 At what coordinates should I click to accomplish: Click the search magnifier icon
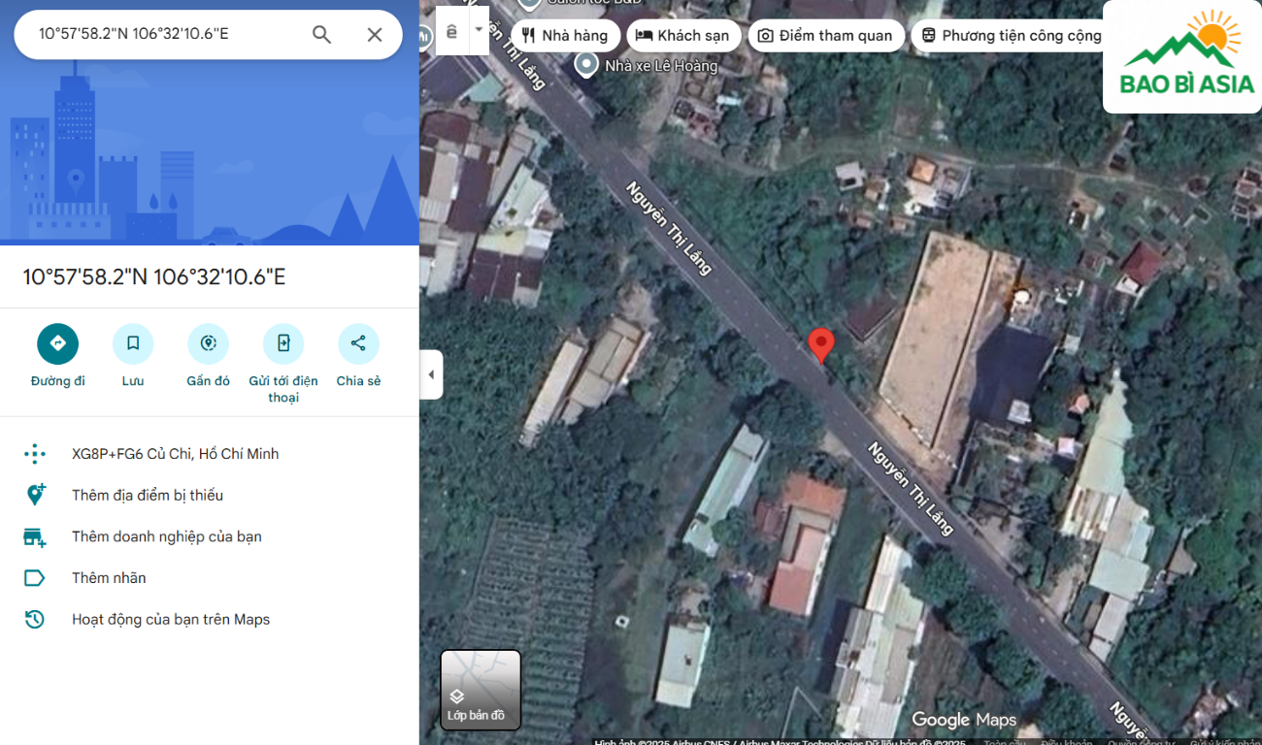pyautogui.click(x=321, y=35)
